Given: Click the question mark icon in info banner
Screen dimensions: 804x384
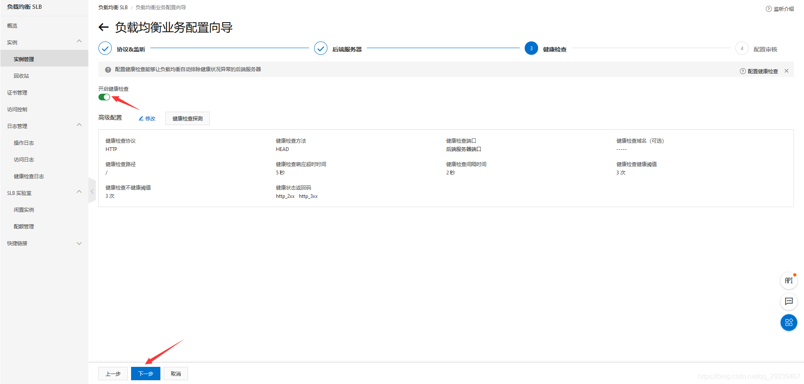Looking at the screenshot, I should (x=108, y=70).
